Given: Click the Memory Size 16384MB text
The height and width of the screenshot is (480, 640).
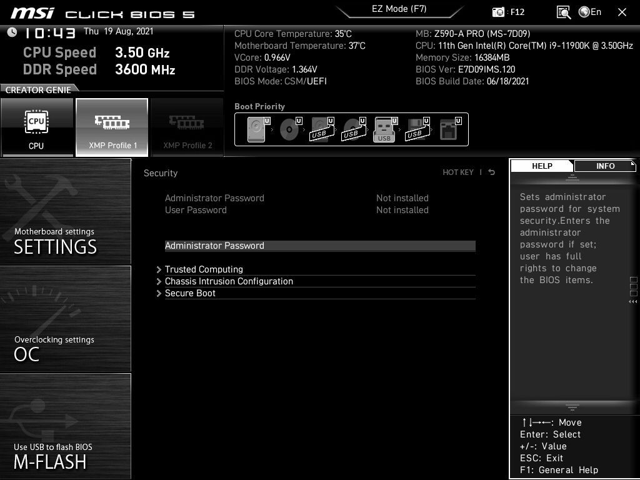Looking at the screenshot, I should (x=462, y=57).
